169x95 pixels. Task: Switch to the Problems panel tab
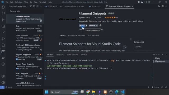(60, 55)
